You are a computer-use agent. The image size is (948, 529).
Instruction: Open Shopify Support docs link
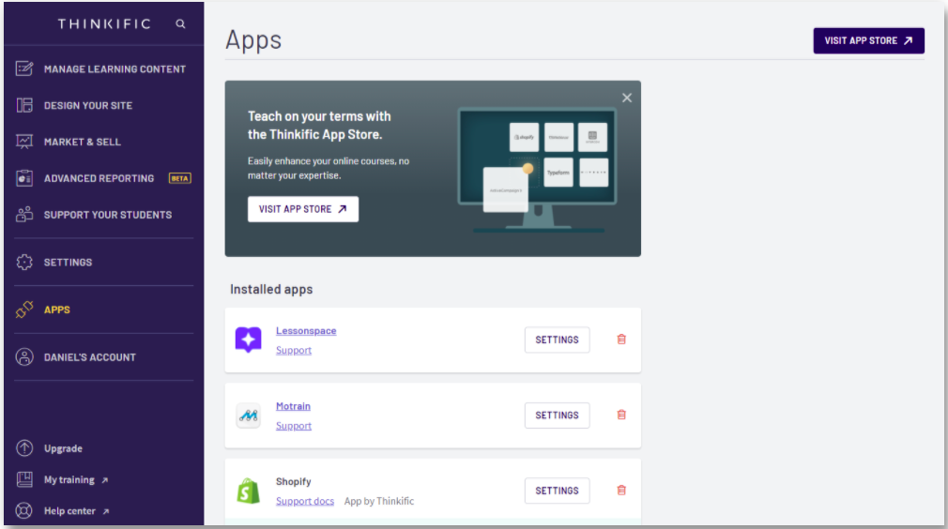coord(305,501)
